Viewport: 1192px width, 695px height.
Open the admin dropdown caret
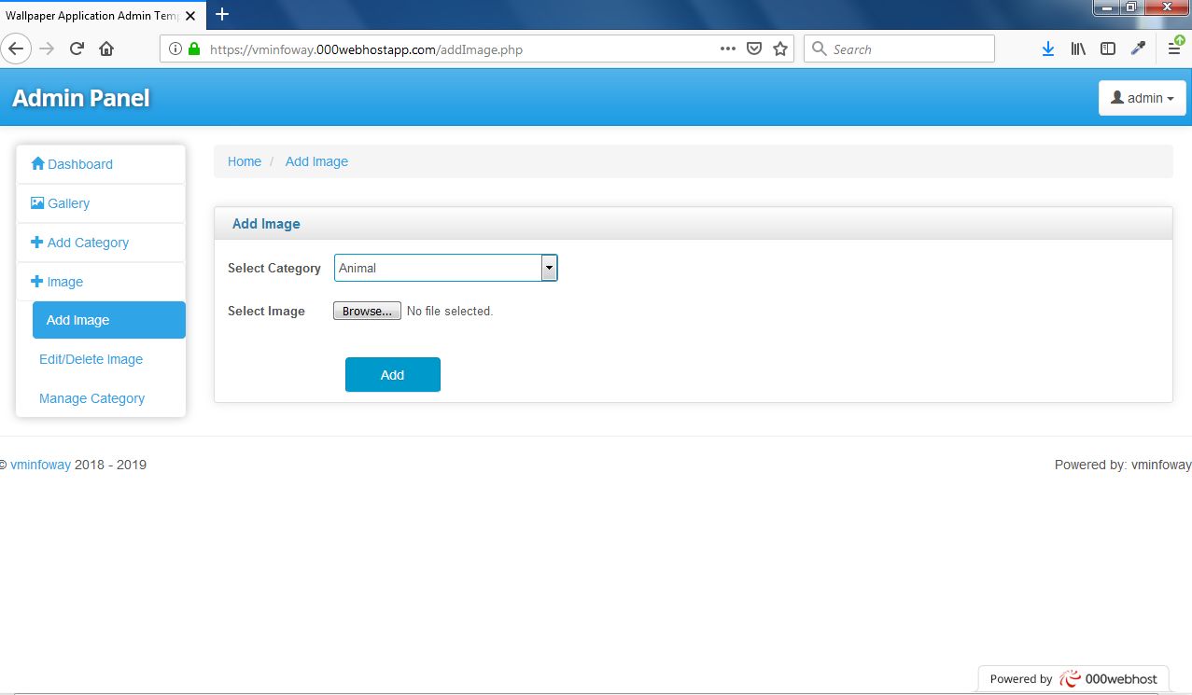point(1171,99)
